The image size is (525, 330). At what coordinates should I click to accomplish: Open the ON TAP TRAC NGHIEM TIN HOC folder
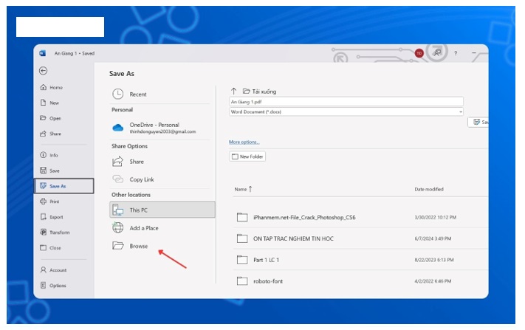(x=294, y=238)
